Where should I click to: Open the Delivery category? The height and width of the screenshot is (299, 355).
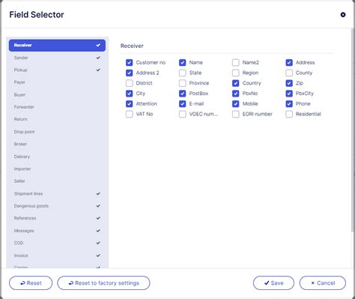[57, 157]
